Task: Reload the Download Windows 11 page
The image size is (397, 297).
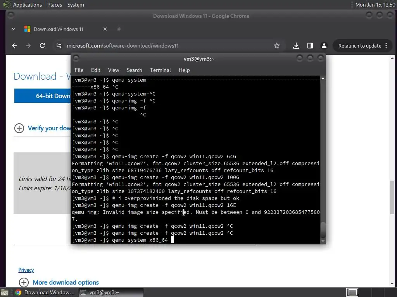Action: pyautogui.click(x=42, y=46)
